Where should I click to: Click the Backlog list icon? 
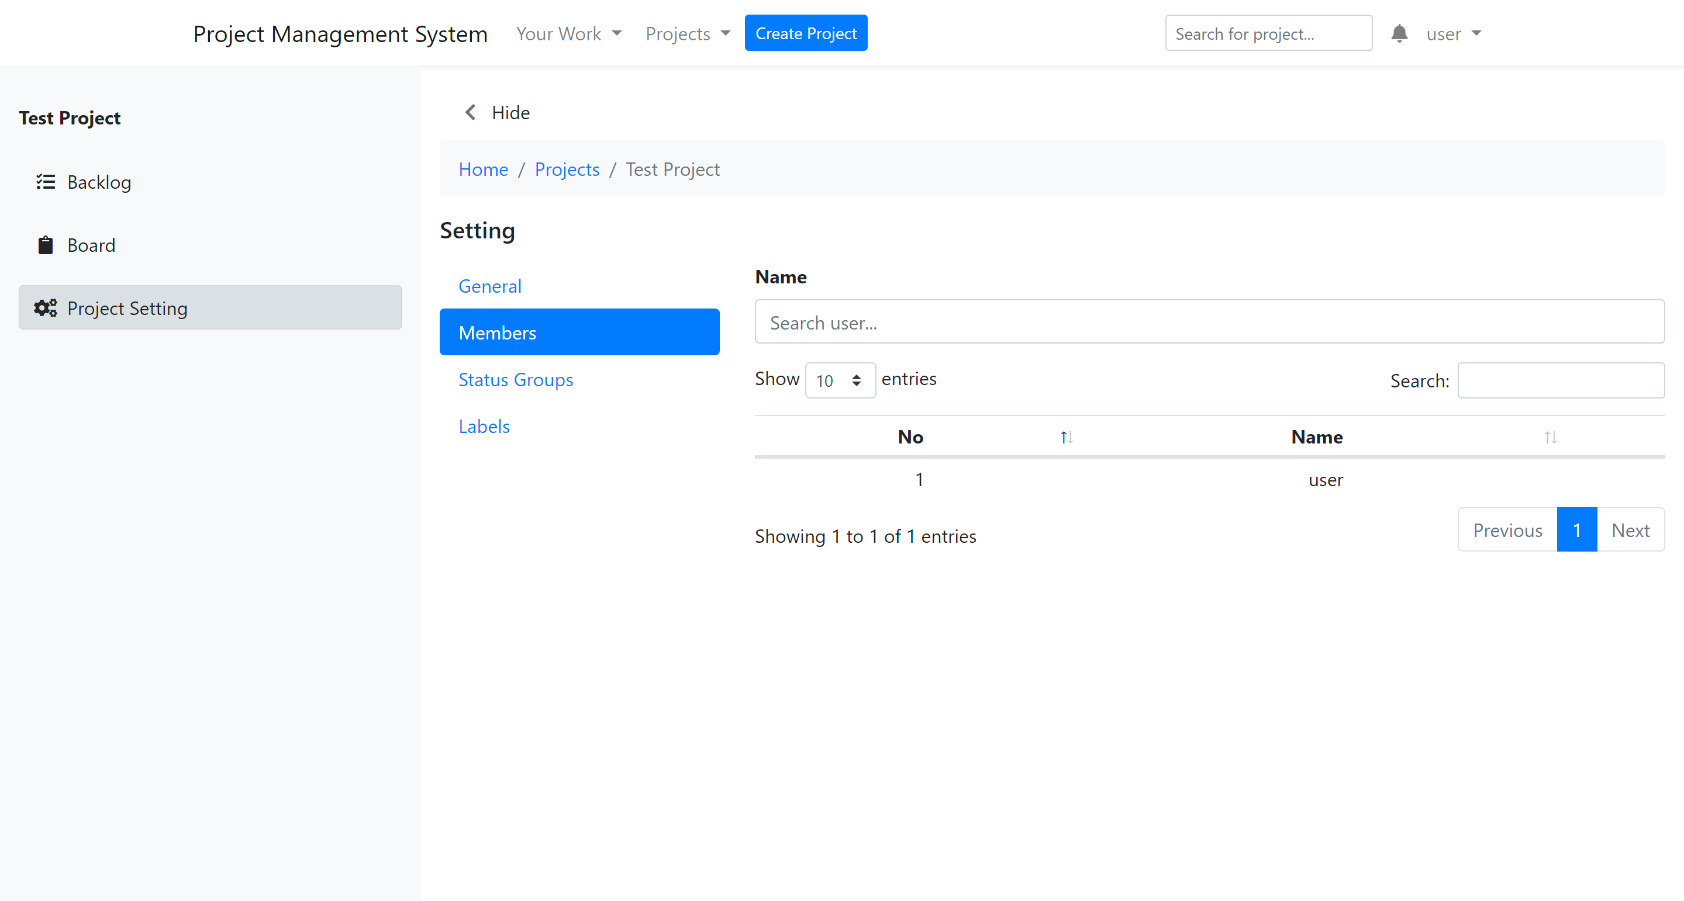pyautogui.click(x=45, y=182)
